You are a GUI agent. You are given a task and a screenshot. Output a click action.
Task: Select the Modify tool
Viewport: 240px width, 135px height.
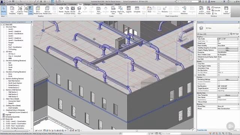(3, 10)
